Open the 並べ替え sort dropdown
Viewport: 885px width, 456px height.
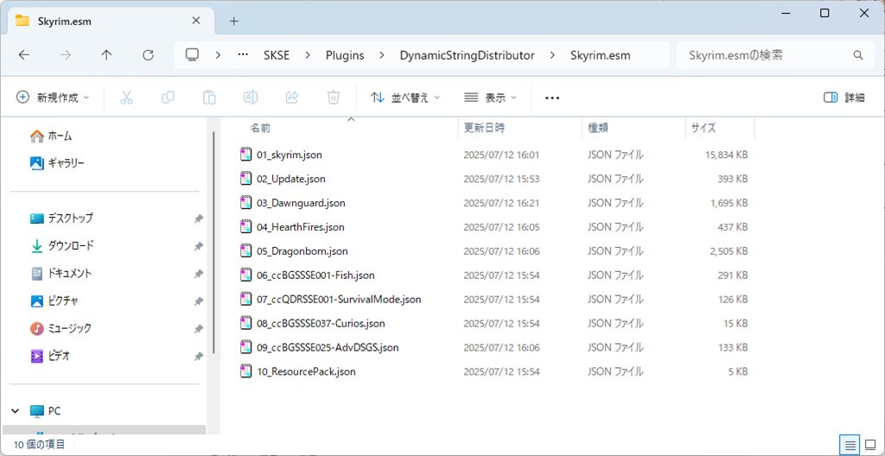[x=404, y=98]
